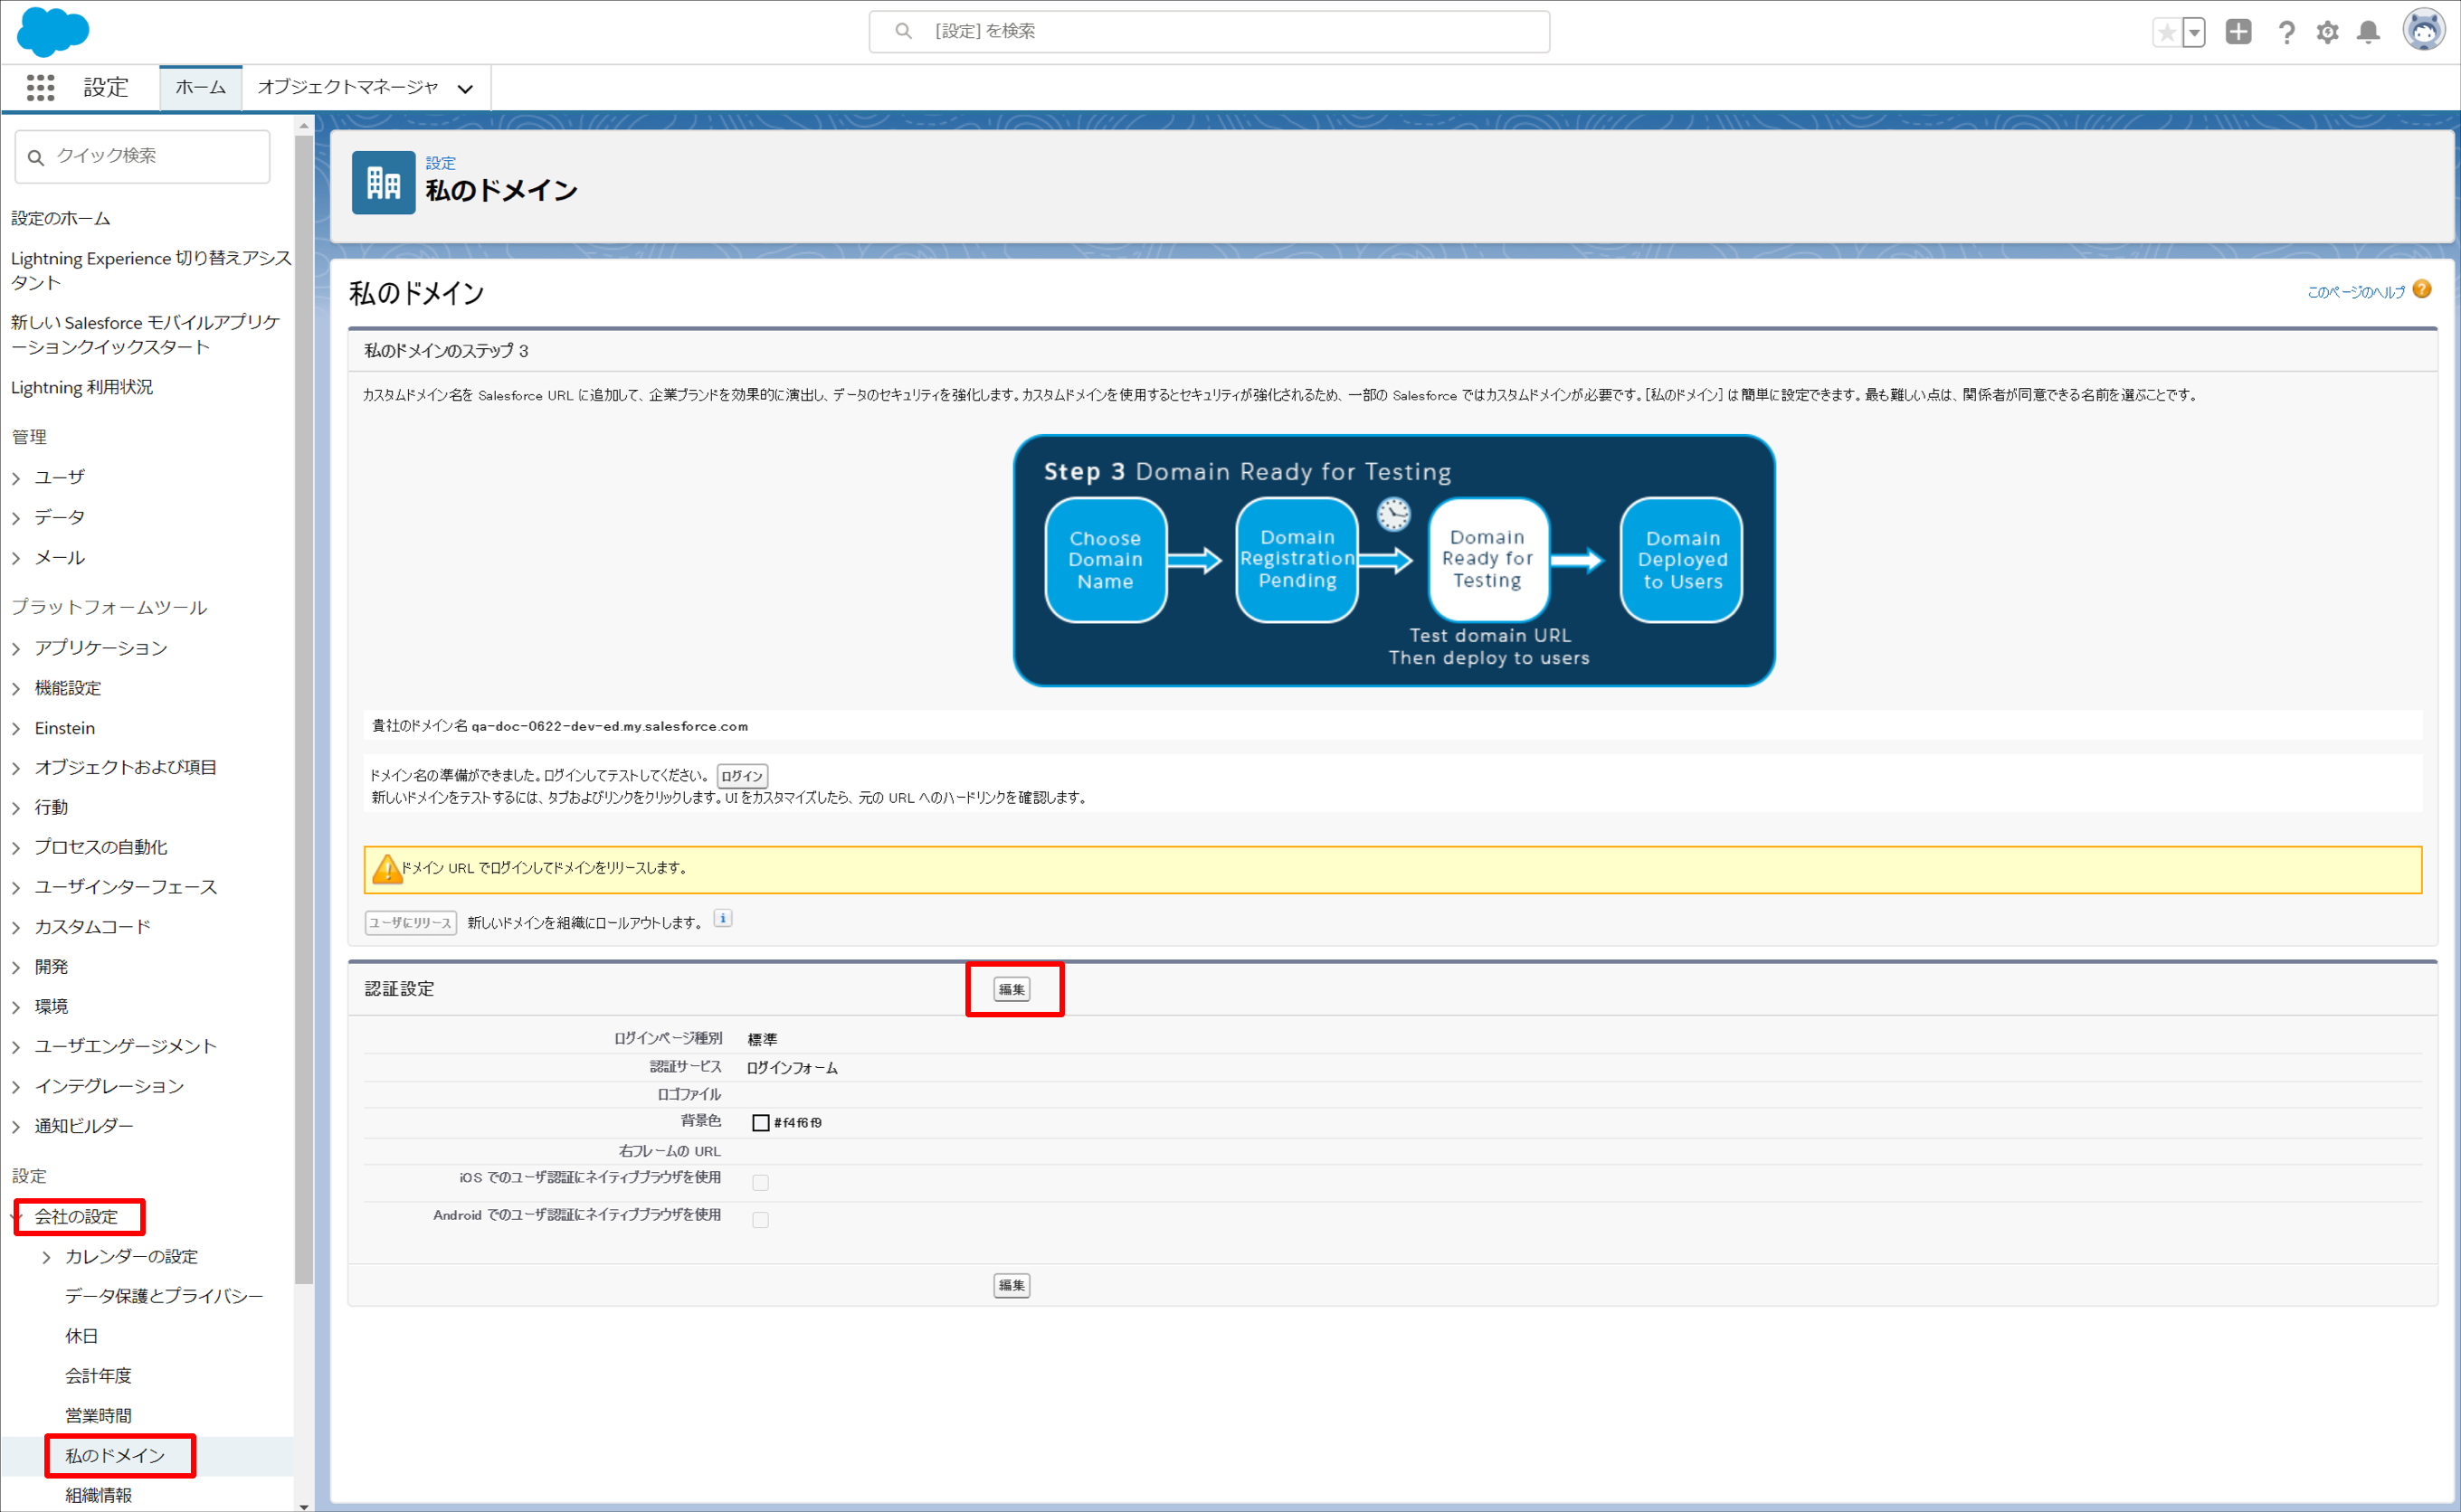Open Lightning Experience 切り替えアシスタント
Screen dimensions: 2461x1512
(151, 270)
